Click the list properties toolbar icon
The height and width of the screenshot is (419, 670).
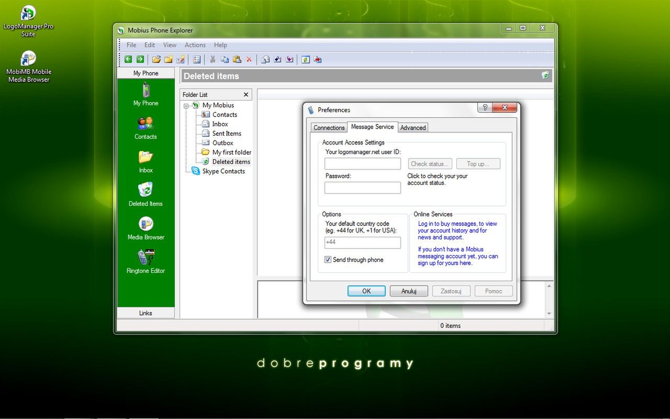[197, 59]
